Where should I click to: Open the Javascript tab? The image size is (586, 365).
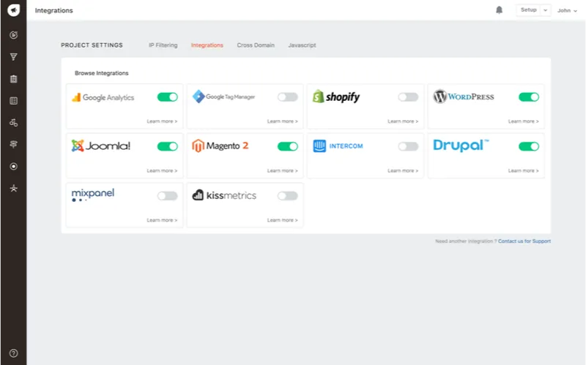[302, 45]
